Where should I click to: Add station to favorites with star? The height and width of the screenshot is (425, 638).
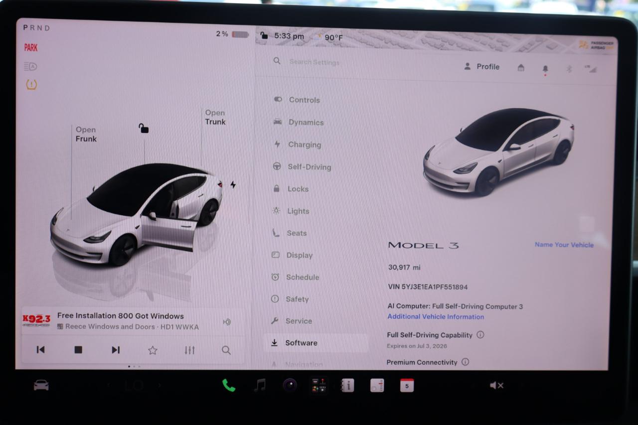click(153, 350)
